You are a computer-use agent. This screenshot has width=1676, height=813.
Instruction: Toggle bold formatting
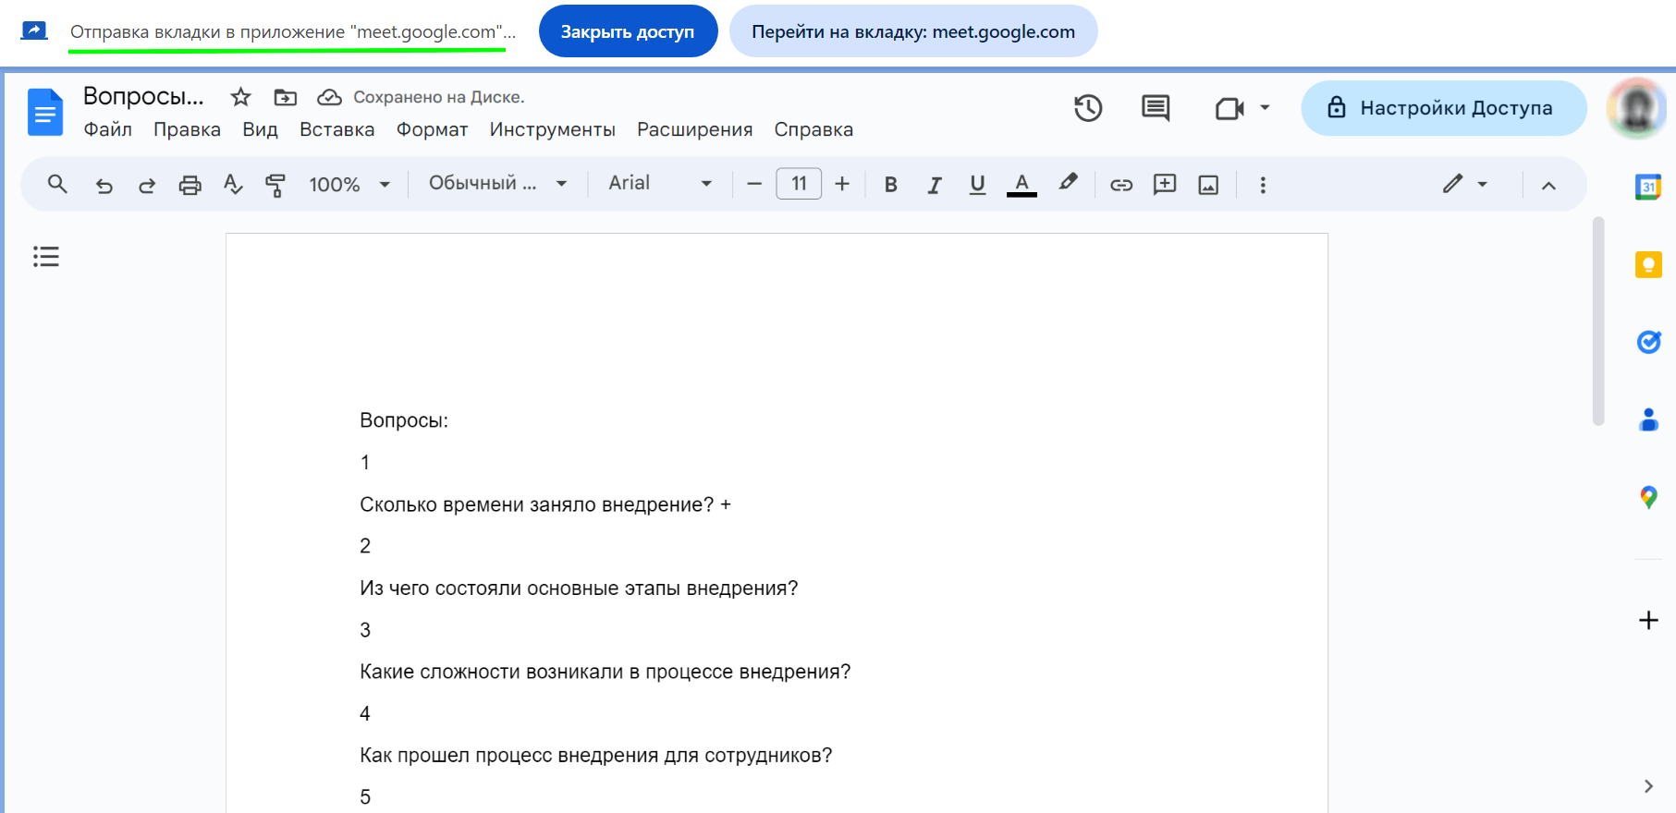891,185
